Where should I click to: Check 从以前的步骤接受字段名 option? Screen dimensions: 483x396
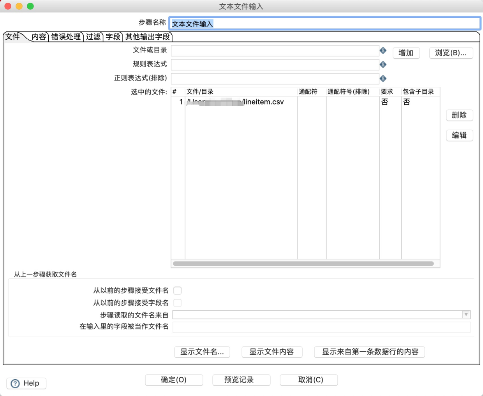pyautogui.click(x=178, y=303)
